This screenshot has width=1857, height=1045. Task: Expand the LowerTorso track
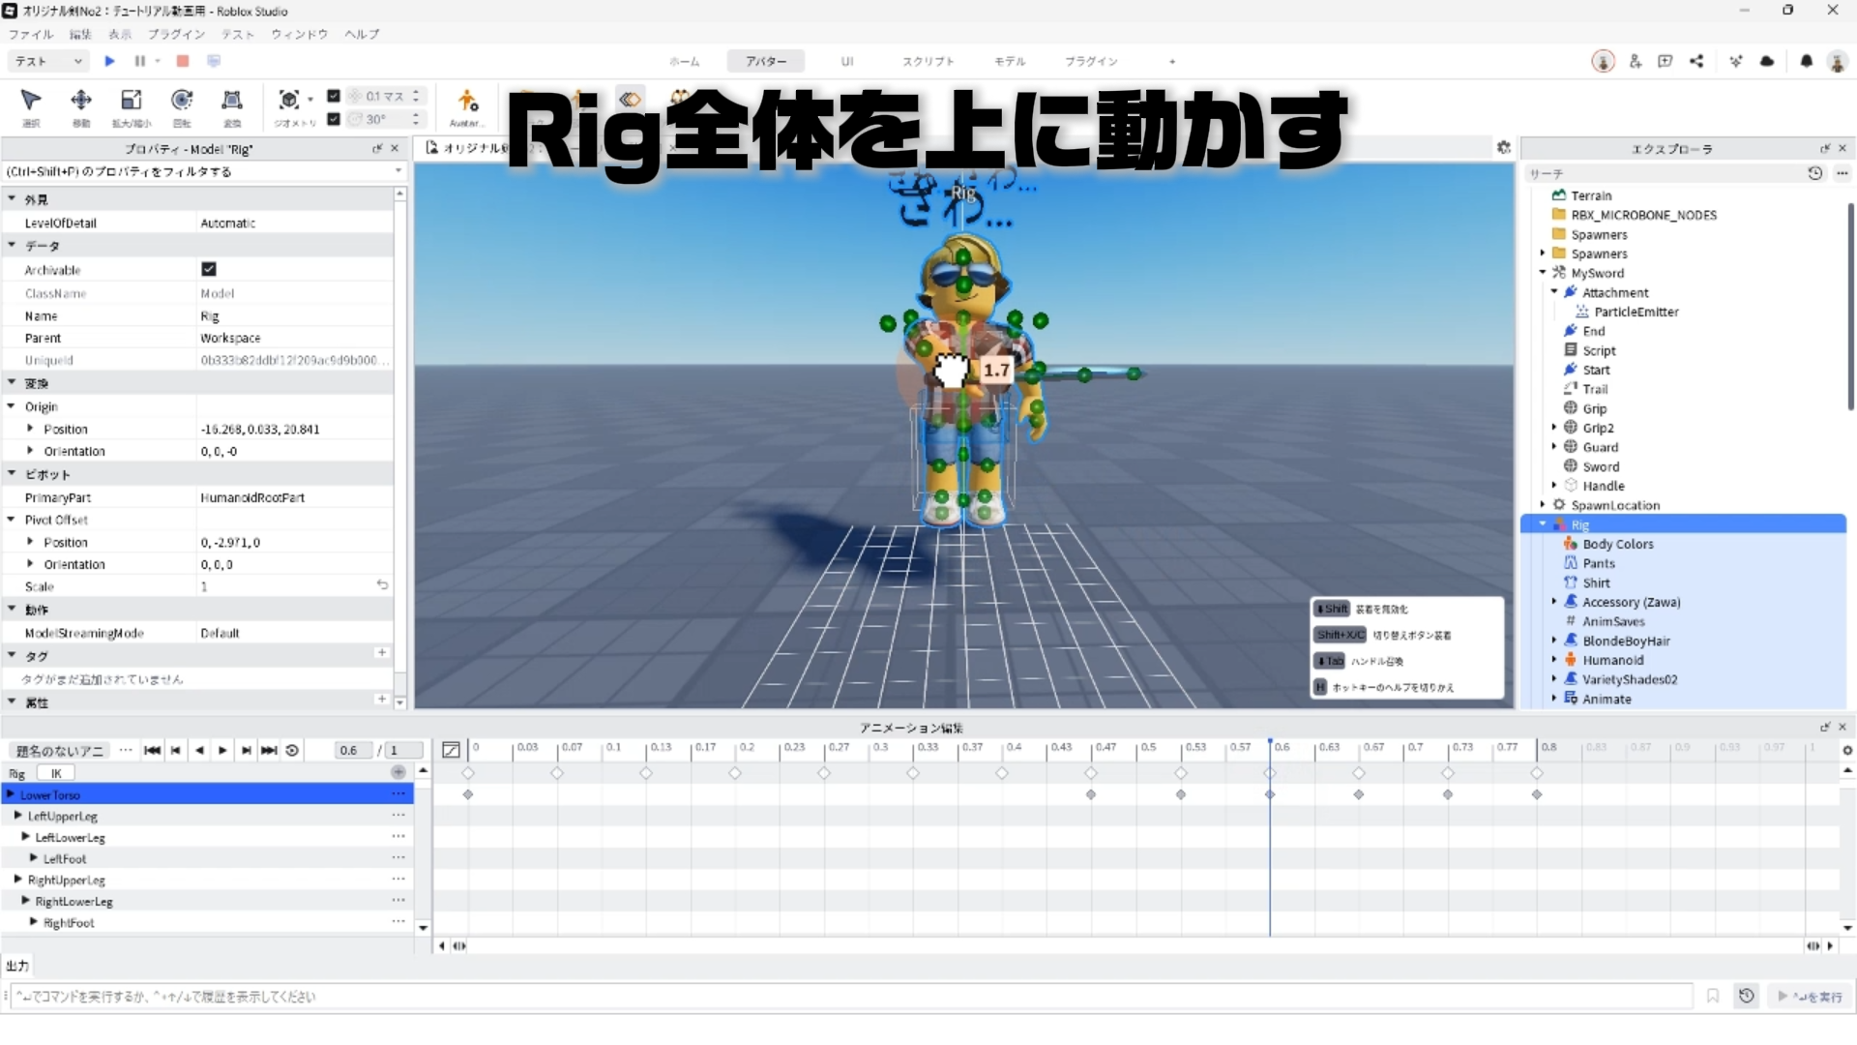pyautogui.click(x=10, y=794)
